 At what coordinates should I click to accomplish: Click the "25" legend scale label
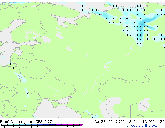coord(50,127)
